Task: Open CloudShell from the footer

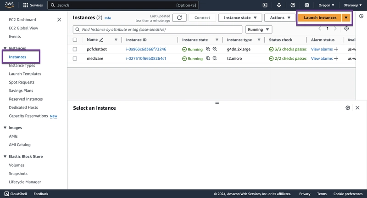Action: [x=16, y=194]
